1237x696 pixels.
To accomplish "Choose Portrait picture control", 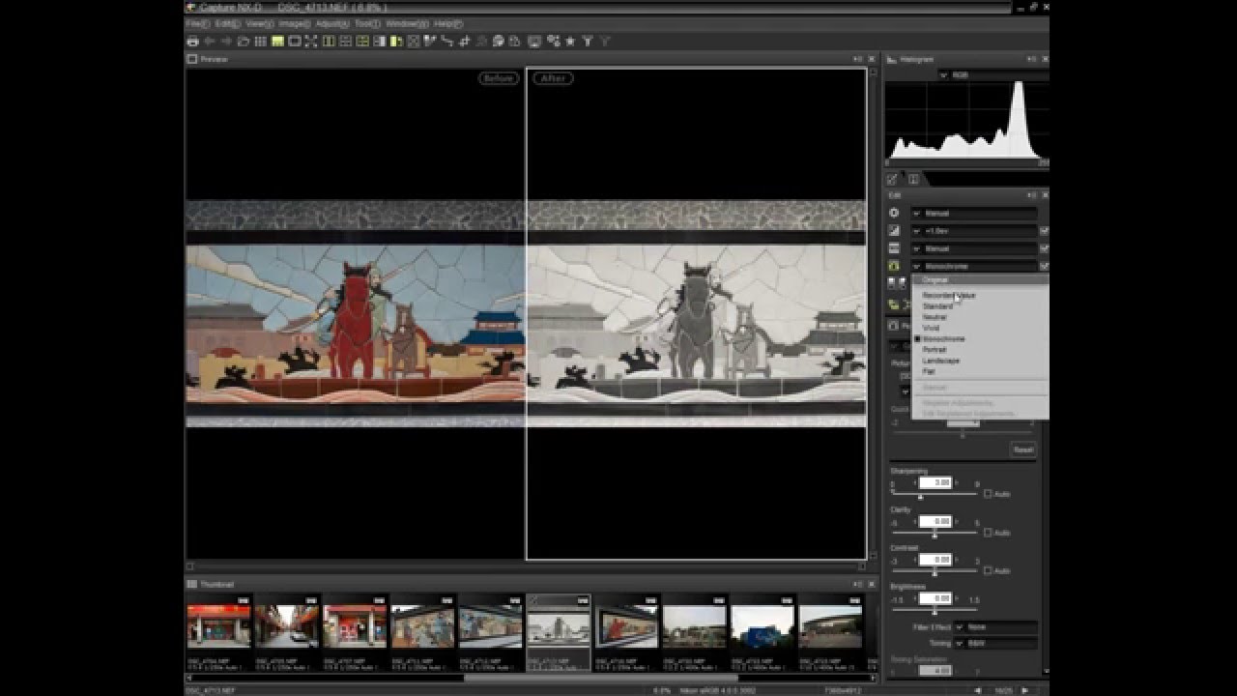I will click(x=980, y=350).
